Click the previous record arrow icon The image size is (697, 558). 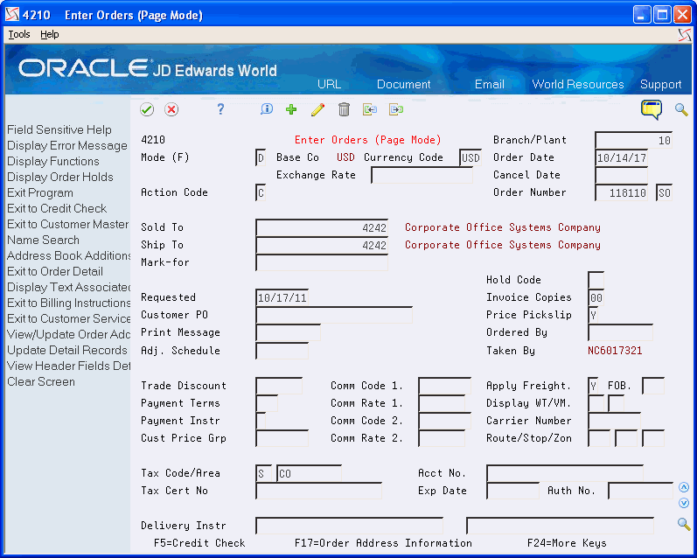370,109
